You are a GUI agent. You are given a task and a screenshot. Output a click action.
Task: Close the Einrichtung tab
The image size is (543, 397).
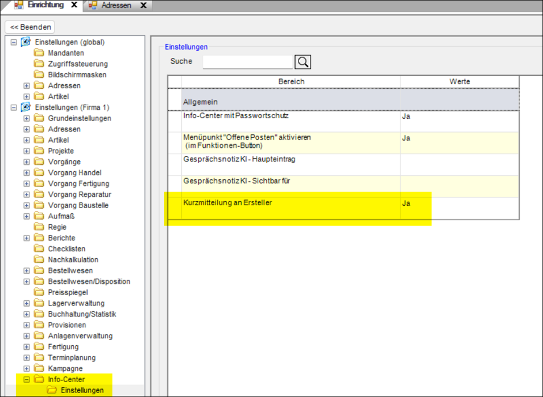coord(74,5)
